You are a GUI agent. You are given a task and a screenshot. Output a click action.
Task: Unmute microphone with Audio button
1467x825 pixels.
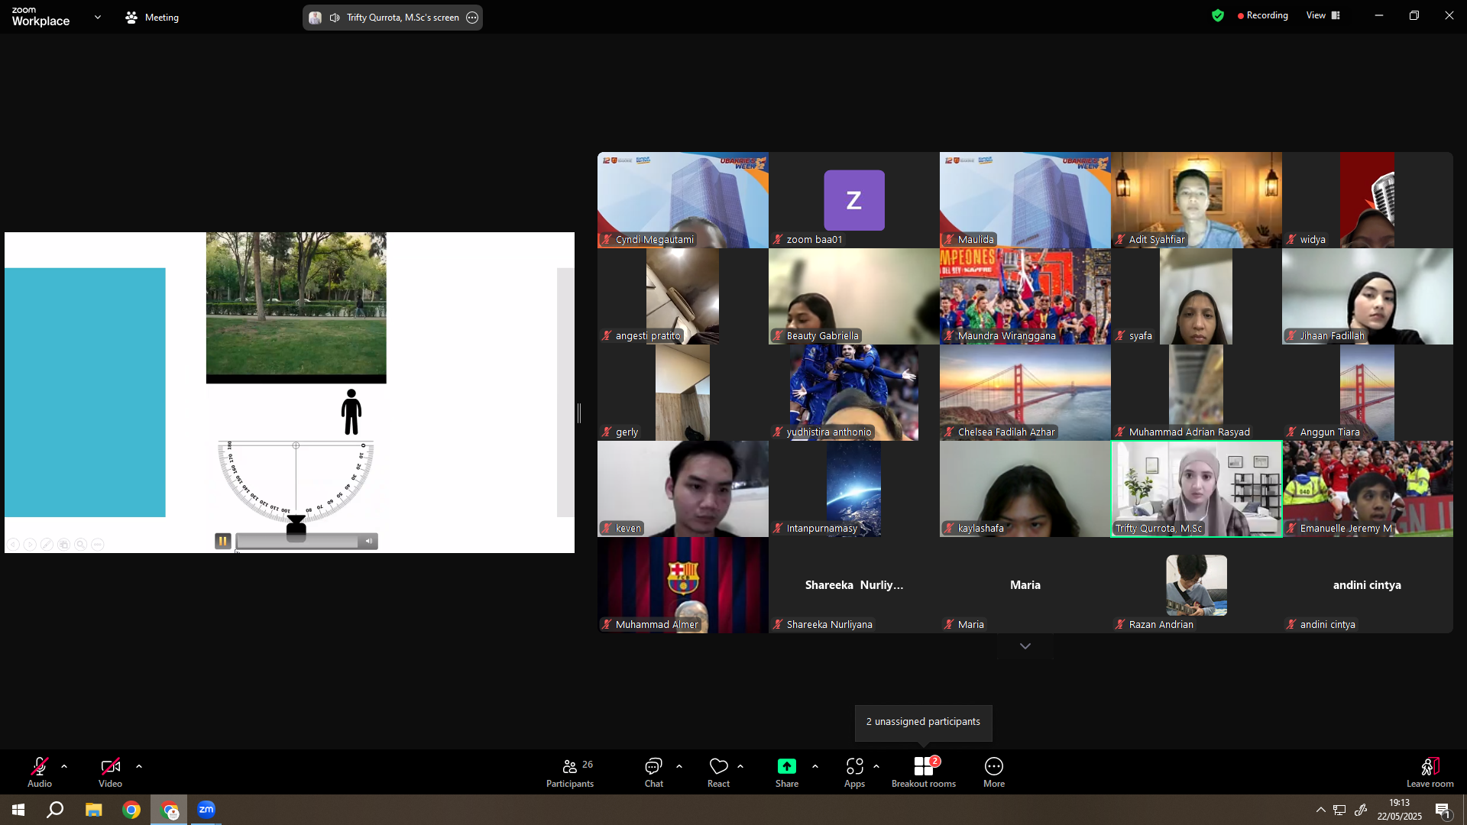click(40, 772)
